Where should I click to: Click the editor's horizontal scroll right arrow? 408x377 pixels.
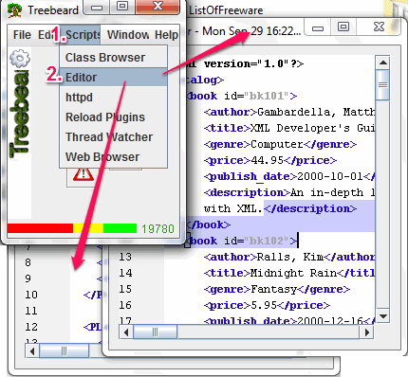(x=367, y=332)
